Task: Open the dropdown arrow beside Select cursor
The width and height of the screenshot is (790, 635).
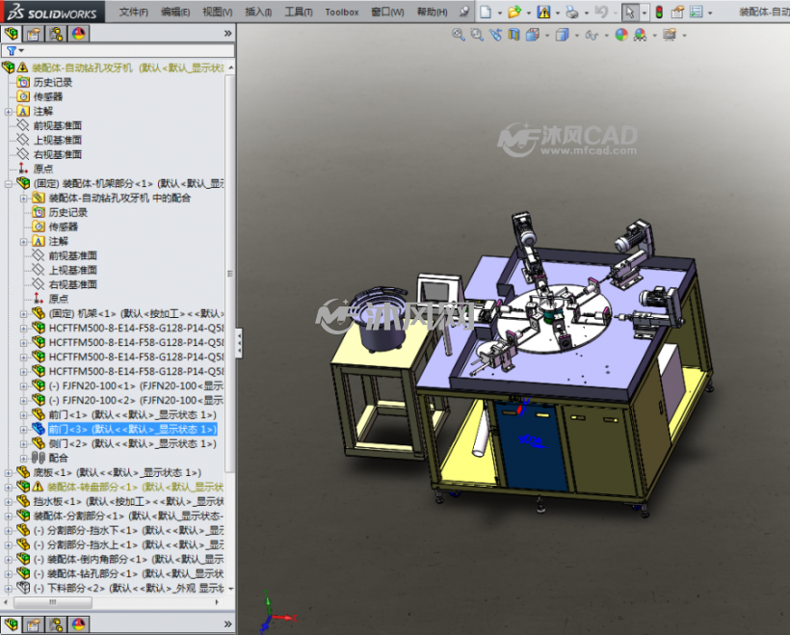Action: coord(645,13)
